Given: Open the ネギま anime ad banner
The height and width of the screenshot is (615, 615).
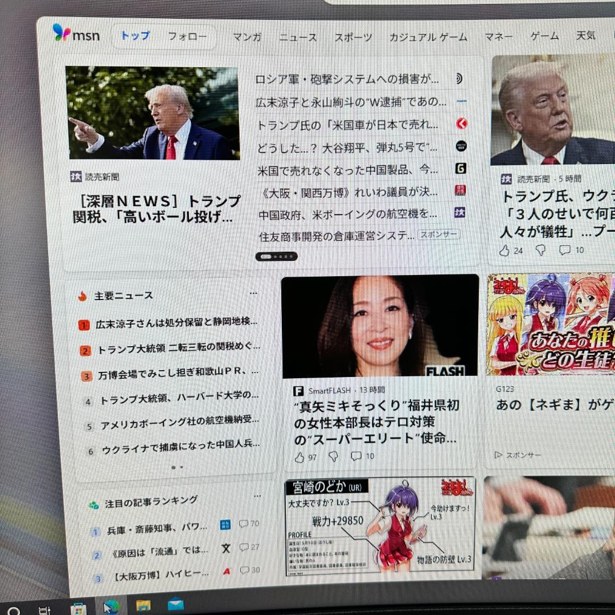Looking at the screenshot, I should (550, 325).
